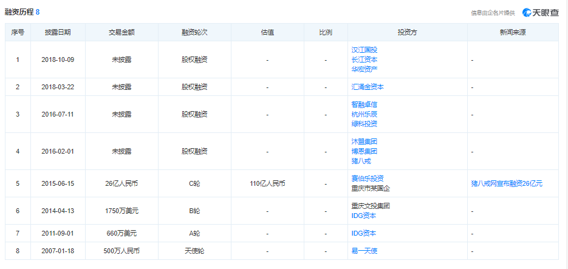Select date cell 2018-03-22
This screenshot has height=269, width=568.
(x=58, y=87)
